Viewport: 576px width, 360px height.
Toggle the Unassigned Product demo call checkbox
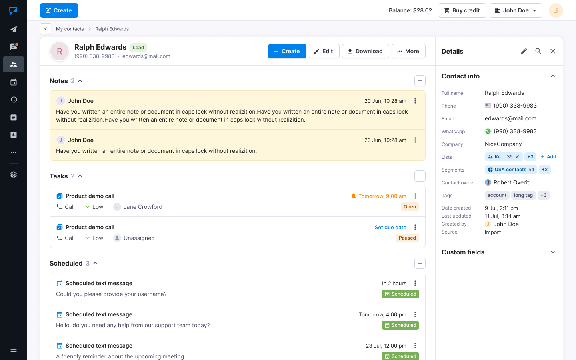(x=59, y=227)
